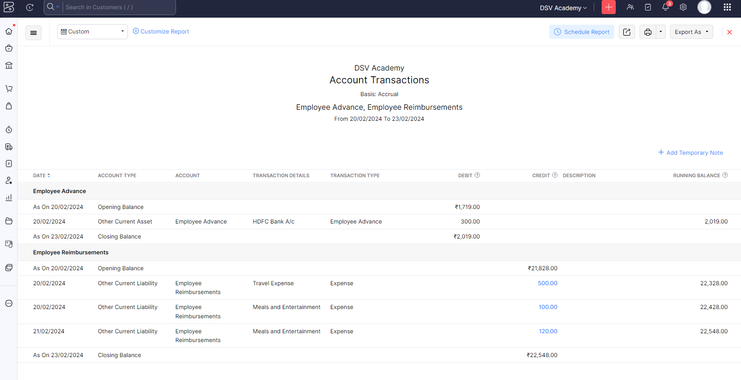Image resolution: width=741 pixels, height=380 pixels.
Task: Click Add Temporary Note link
Action: pyautogui.click(x=691, y=153)
